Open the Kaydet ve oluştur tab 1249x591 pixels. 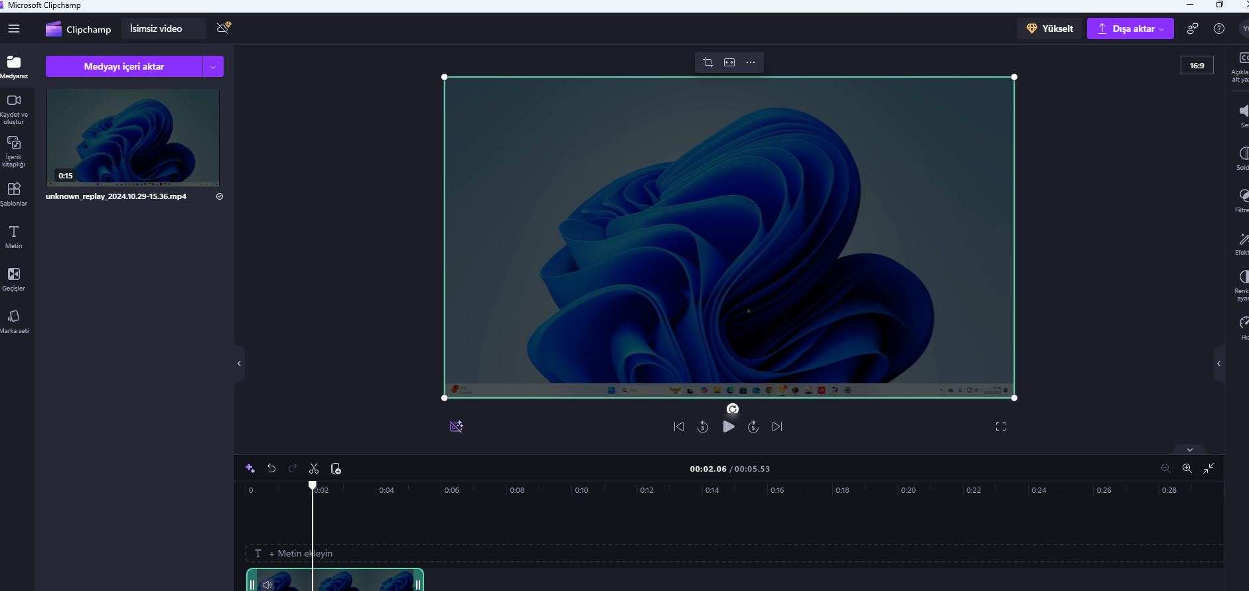click(14, 109)
